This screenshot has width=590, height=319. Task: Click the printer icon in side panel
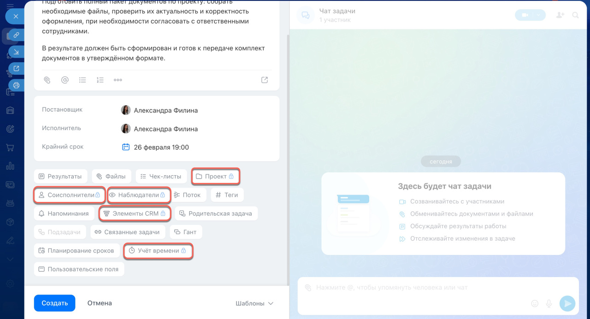16,85
